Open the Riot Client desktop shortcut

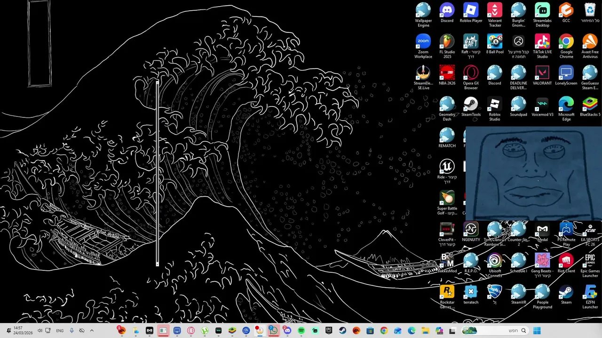tap(566, 263)
